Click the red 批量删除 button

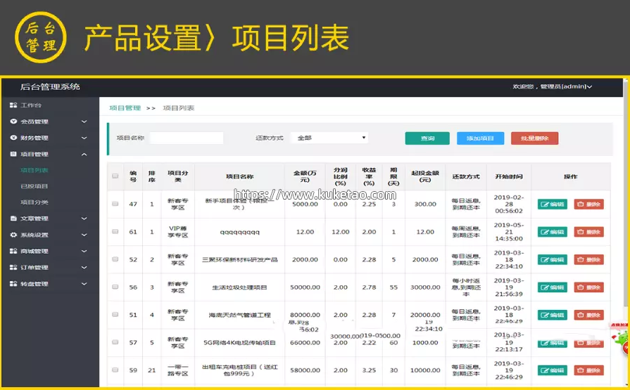point(534,138)
